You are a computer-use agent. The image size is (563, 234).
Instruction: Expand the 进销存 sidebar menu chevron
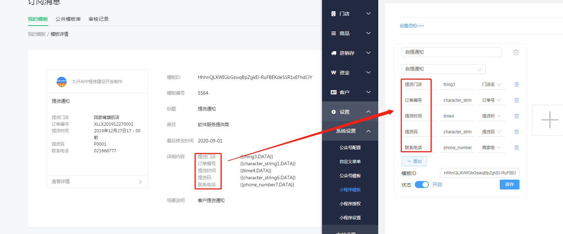368,53
